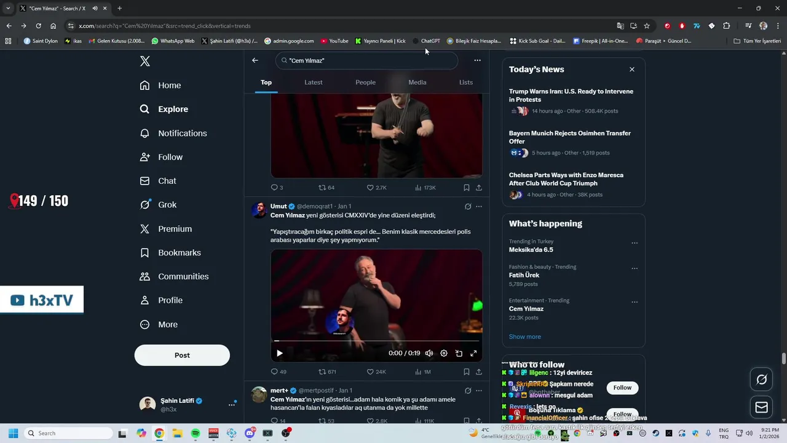Reload the page in Chrome
Viewport: 787px width, 443px height.
pos(38,26)
